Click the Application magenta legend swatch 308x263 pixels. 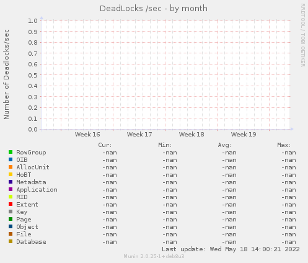(x=11, y=189)
